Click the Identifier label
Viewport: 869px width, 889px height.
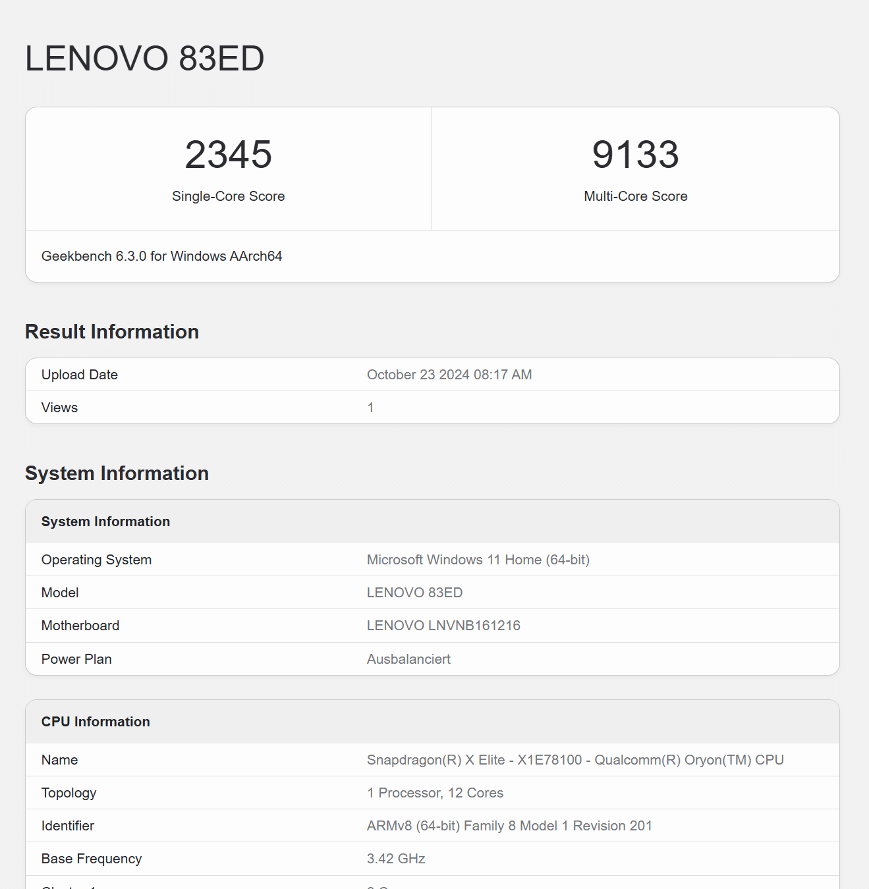pyautogui.click(x=68, y=826)
